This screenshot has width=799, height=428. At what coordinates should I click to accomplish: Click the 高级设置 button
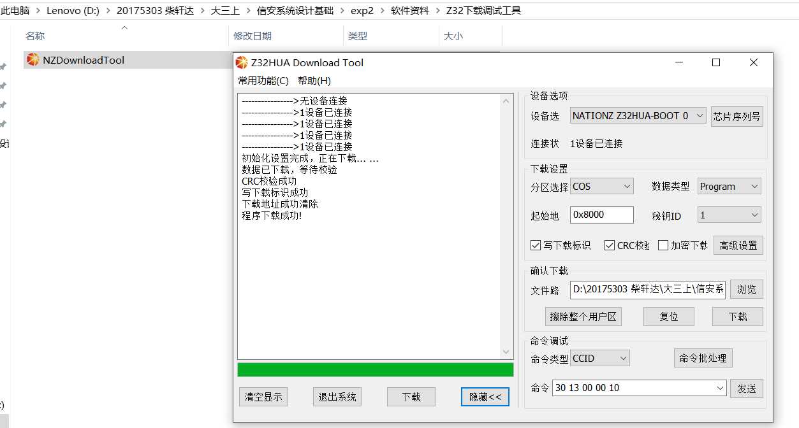(738, 245)
